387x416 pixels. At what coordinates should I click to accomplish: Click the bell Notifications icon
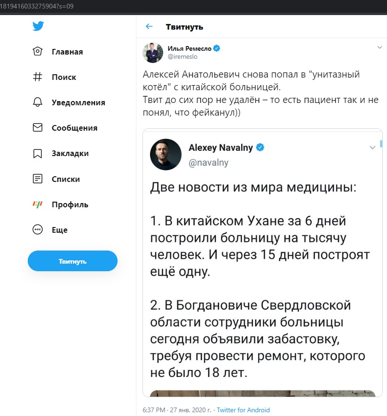tap(38, 102)
